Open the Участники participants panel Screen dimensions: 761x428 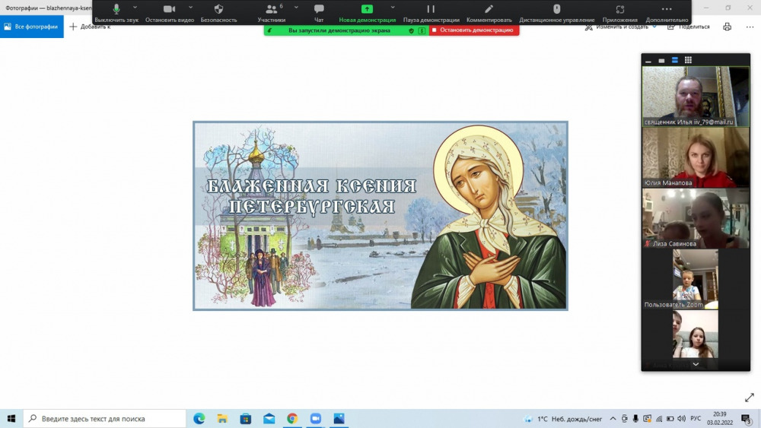coord(272,13)
